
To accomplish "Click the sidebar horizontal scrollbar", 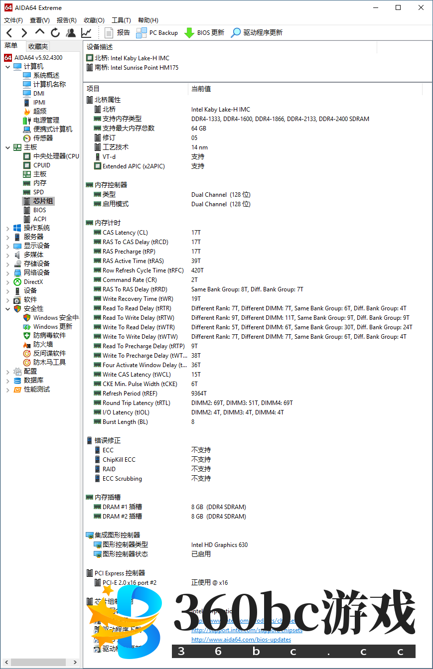I will 40,662.
